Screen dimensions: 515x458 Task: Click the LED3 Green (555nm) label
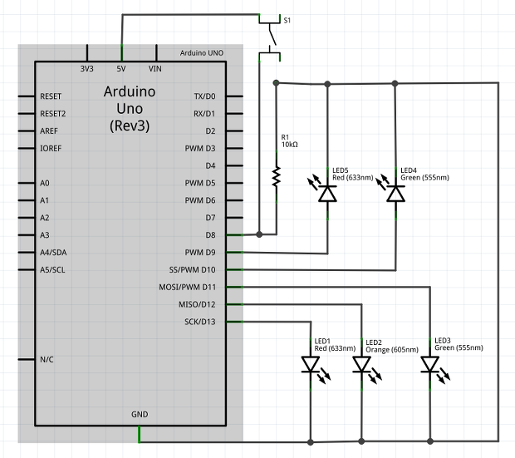coord(459,344)
